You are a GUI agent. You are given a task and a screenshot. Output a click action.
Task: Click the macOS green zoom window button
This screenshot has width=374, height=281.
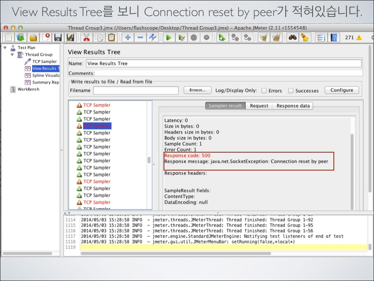[x=20, y=28]
